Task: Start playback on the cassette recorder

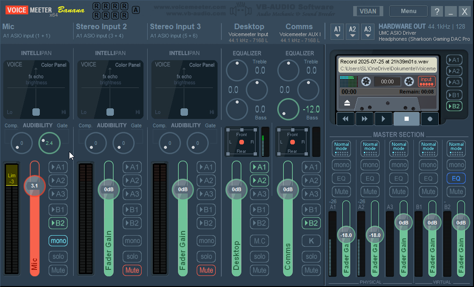Action: click(x=383, y=119)
